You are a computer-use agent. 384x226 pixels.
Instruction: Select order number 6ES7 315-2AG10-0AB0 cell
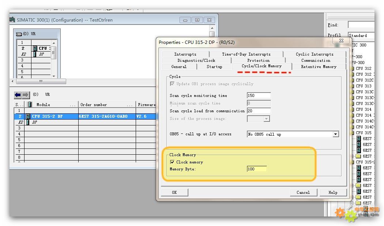pyautogui.click(x=107, y=116)
